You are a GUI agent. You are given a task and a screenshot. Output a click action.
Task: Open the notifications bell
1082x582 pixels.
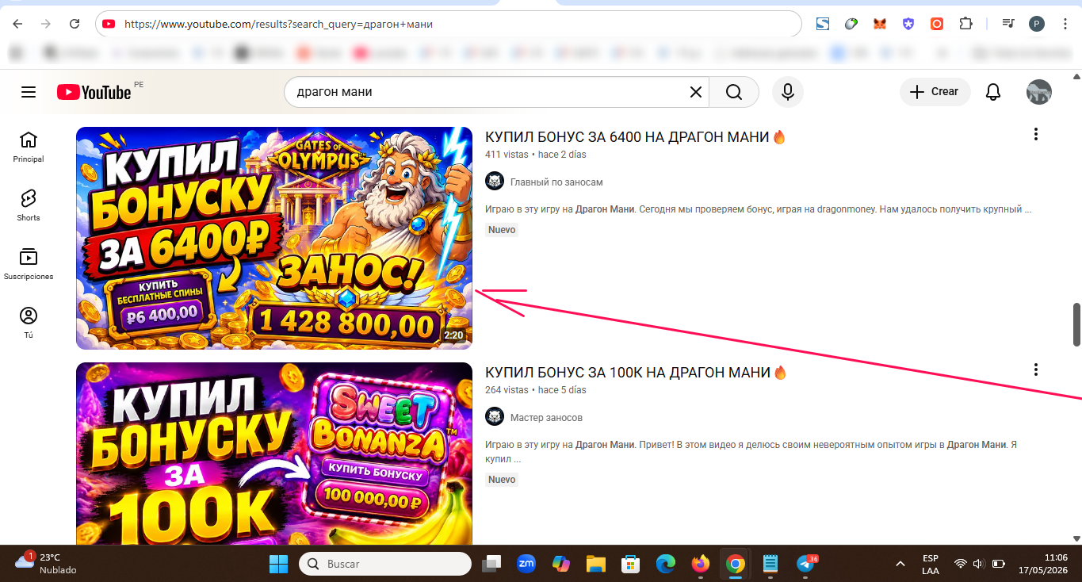pos(993,92)
